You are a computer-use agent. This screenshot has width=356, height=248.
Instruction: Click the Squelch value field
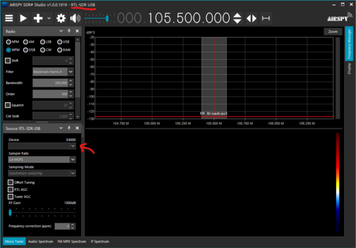coord(50,105)
